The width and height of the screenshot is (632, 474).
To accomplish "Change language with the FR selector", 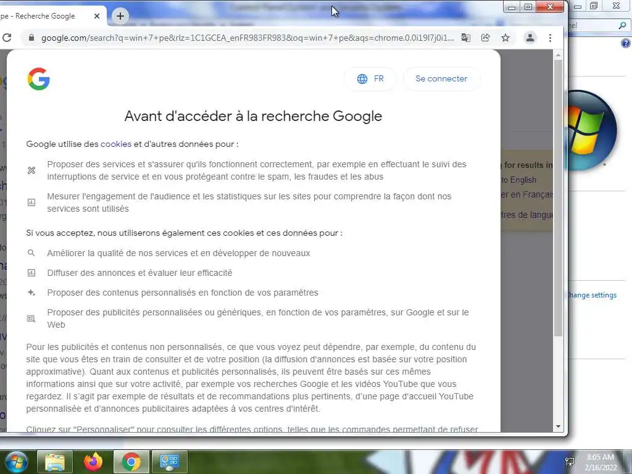I will (370, 78).
